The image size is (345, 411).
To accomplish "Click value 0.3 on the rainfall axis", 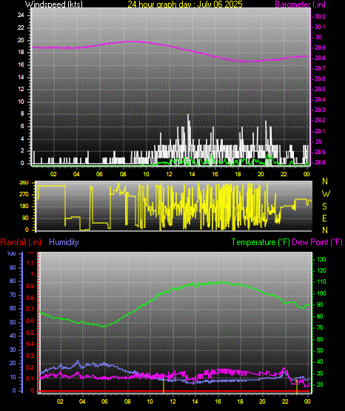I will point(30,355).
